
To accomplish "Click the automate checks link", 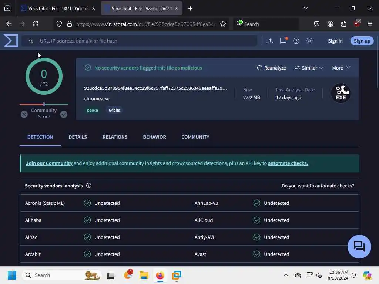I will coord(288,163).
